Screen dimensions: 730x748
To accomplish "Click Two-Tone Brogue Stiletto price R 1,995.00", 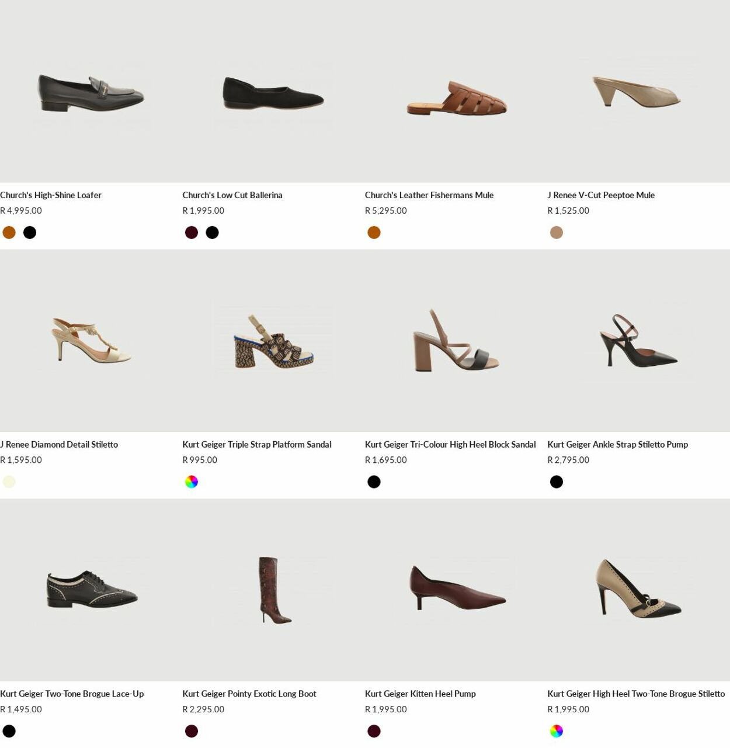I will (568, 709).
